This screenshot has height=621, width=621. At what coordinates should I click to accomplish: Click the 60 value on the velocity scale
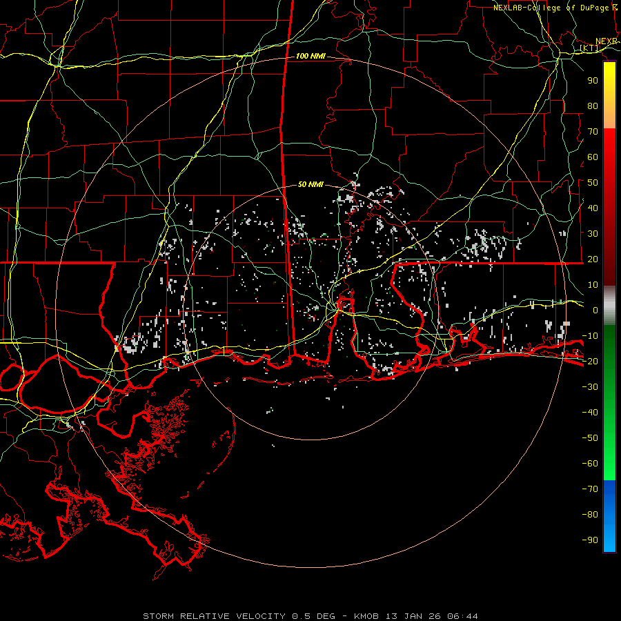tap(593, 157)
